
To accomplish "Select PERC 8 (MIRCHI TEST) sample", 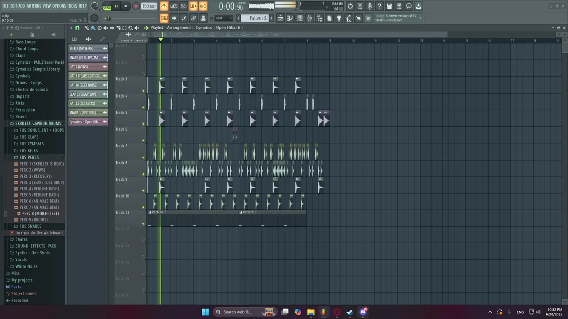I will 40,214.
